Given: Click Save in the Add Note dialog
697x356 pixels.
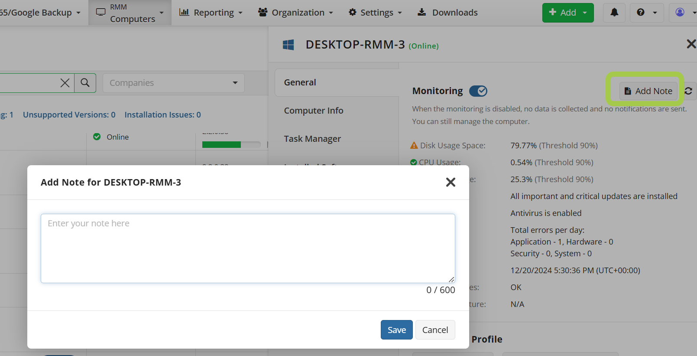Looking at the screenshot, I should tap(396, 330).
